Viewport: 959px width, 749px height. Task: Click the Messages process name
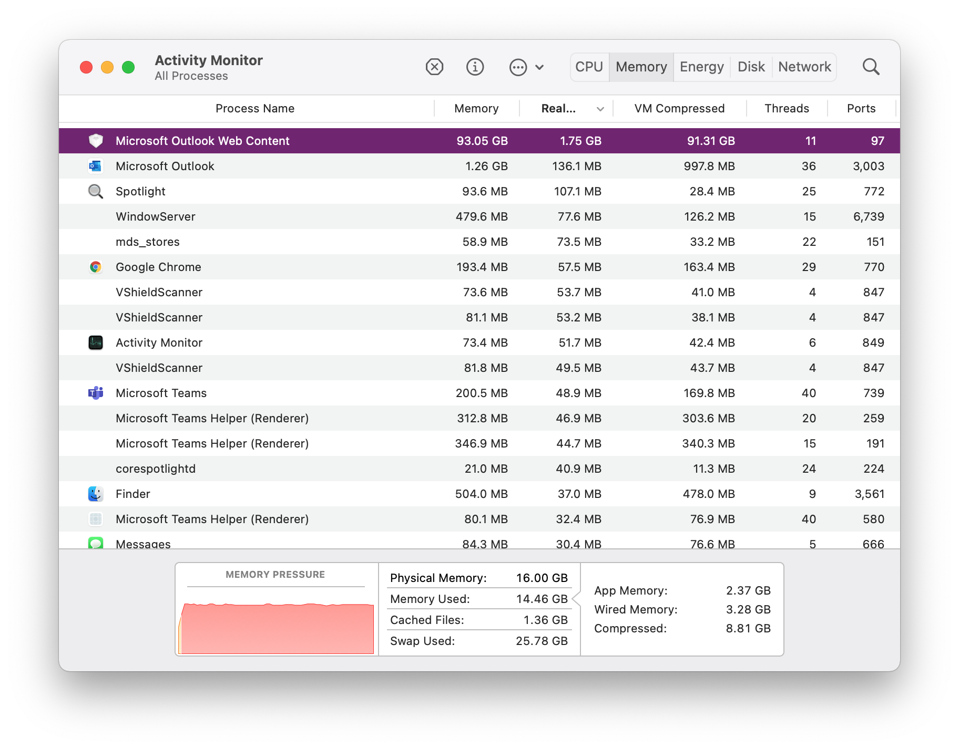tap(143, 544)
